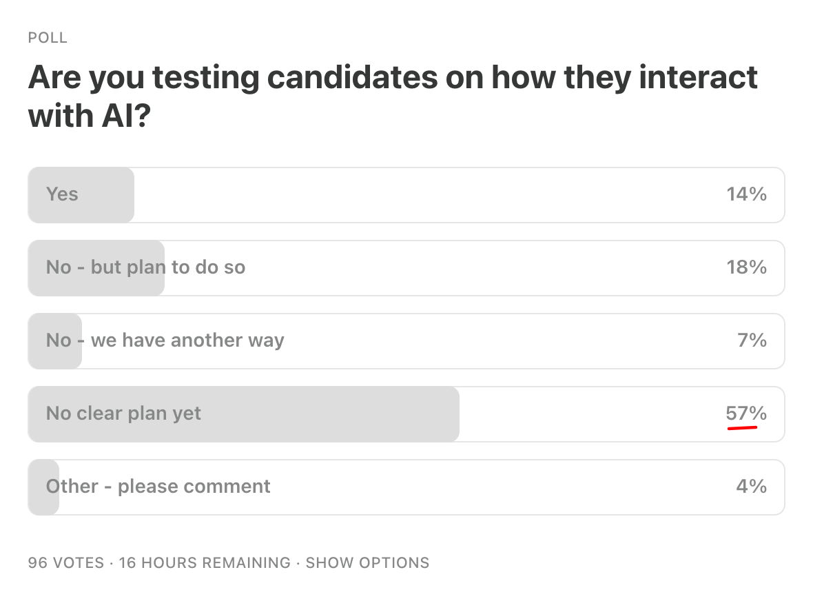Click the "16 Hours Remaining" text
The image size is (813, 601).
tap(205, 562)
